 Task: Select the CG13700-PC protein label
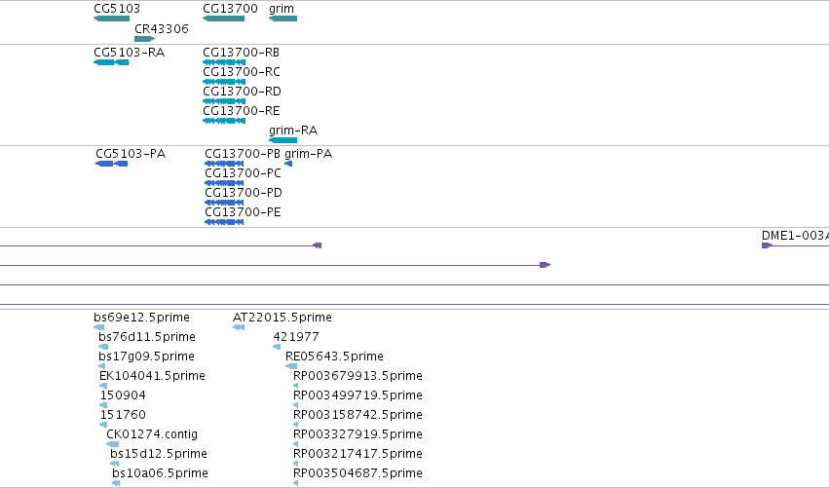pyautogui.click(x=243, y=173)
